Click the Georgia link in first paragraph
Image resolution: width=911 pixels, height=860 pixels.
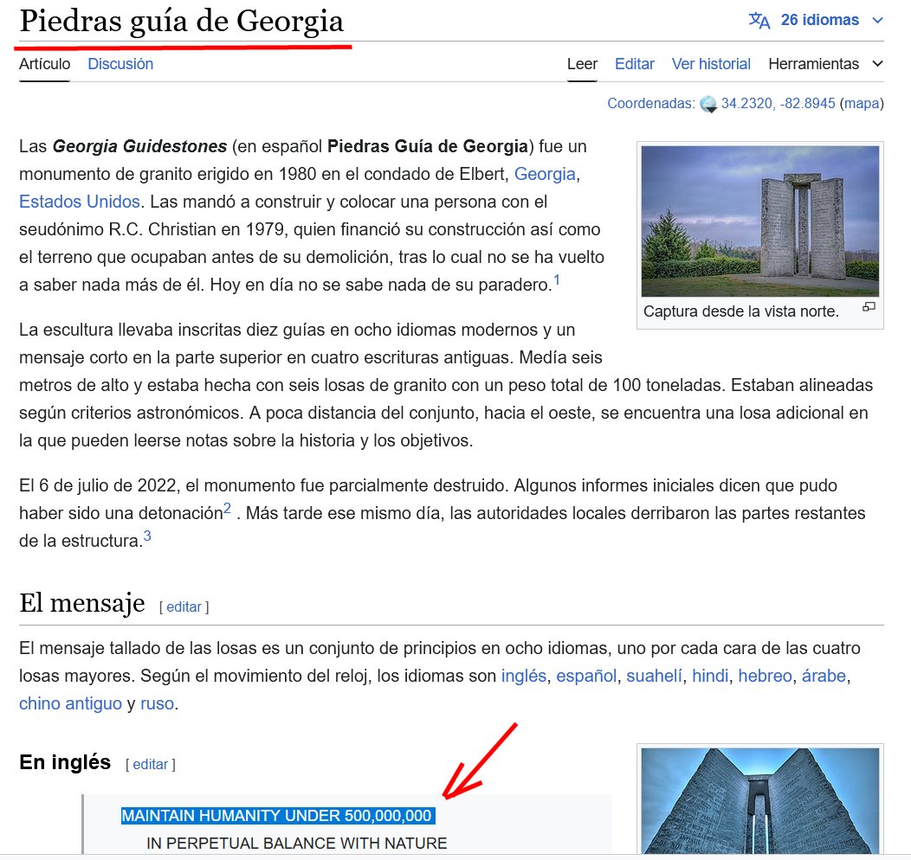click(545, 174)
